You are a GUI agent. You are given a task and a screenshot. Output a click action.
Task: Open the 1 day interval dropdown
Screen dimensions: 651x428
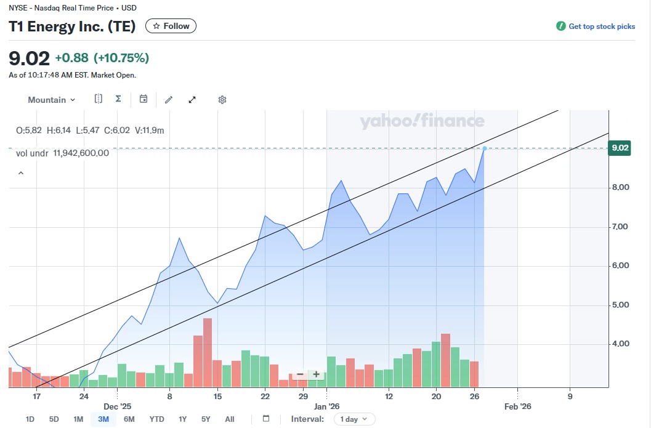pos(354,419)
